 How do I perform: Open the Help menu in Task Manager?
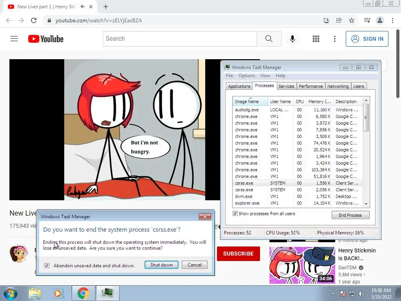(x=280, y=76)
